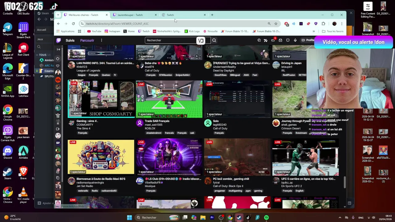Screen dimensions: 395x222
Task: Open the PC bo2 zombie stream title
Action: pyautogui.click(x=231, y=179)
